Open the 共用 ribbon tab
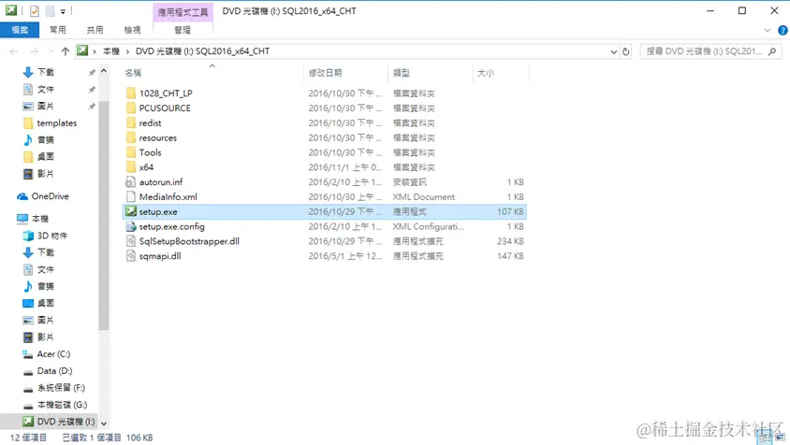The height and width of the screenshot is (445, 790). click(95, 30)
